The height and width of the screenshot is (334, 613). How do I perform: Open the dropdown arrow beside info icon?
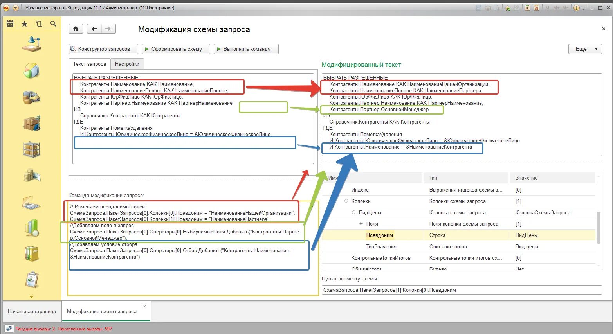(x=583, y=8)
